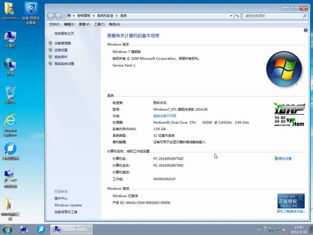Click the Windows 7 旗舰版 edition text
Viewport: 313px width, 235px height.
point(127,51)
